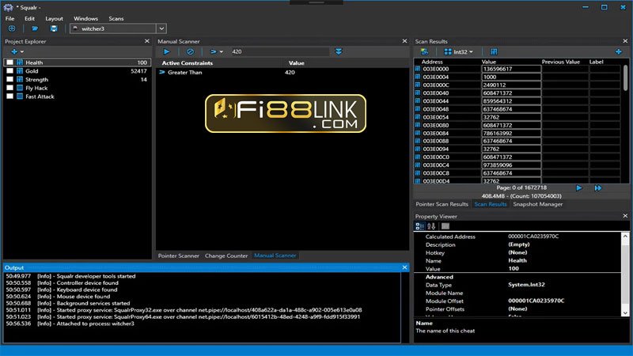The width and height of the screenshot is (633, 356).
Task: Add the constraint using the double-down arrow icon
Action: coord(339,51)
